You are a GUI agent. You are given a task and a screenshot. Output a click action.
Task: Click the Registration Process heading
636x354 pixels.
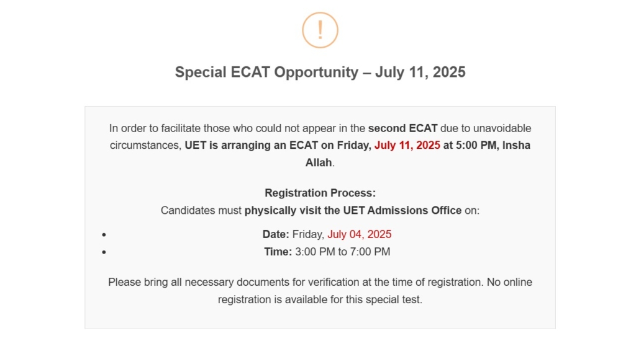pyautogui.click(x=320, y=193)
